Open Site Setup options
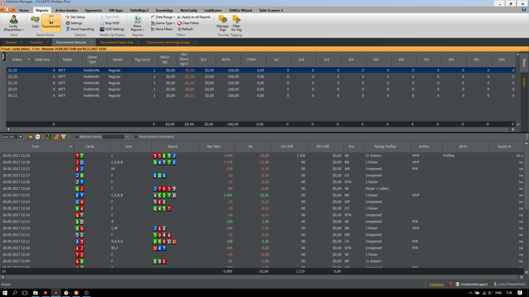529x297 pixels. coord(76,17)
